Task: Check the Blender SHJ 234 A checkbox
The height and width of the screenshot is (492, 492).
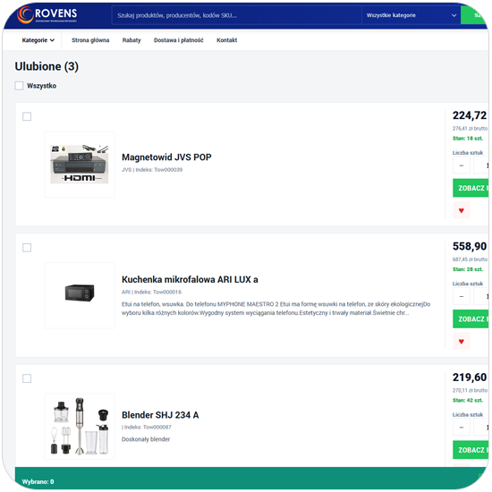Action: tap(27, 378)
